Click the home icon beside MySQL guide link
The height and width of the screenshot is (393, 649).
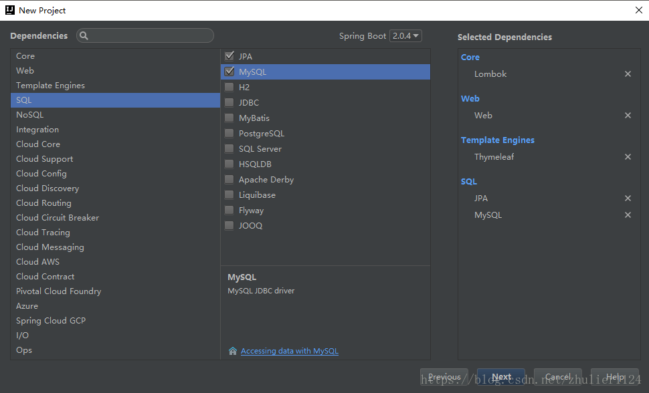233,351
